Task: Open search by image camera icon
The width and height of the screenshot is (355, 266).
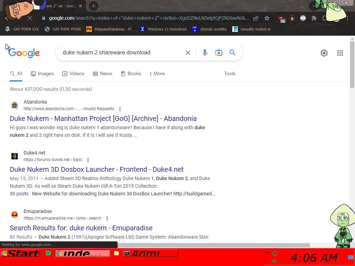Action: (x=218, y=53)
